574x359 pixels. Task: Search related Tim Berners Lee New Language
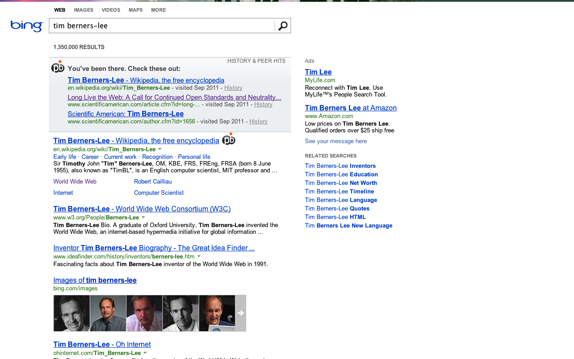tap(348, 226)
